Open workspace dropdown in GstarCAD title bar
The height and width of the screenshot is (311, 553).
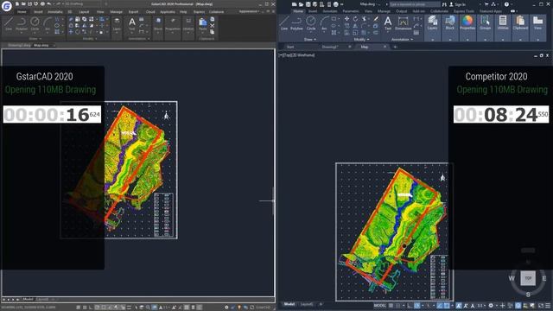(x=73, y=3)
